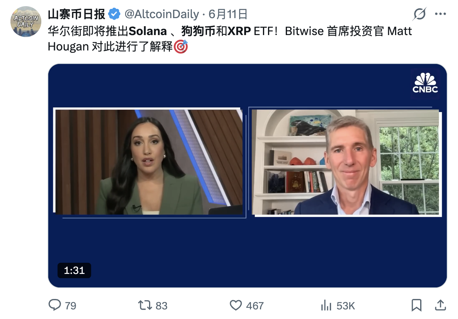Click the repost arrows icon
Screen dimensions: 458x319
pos(145,305)
